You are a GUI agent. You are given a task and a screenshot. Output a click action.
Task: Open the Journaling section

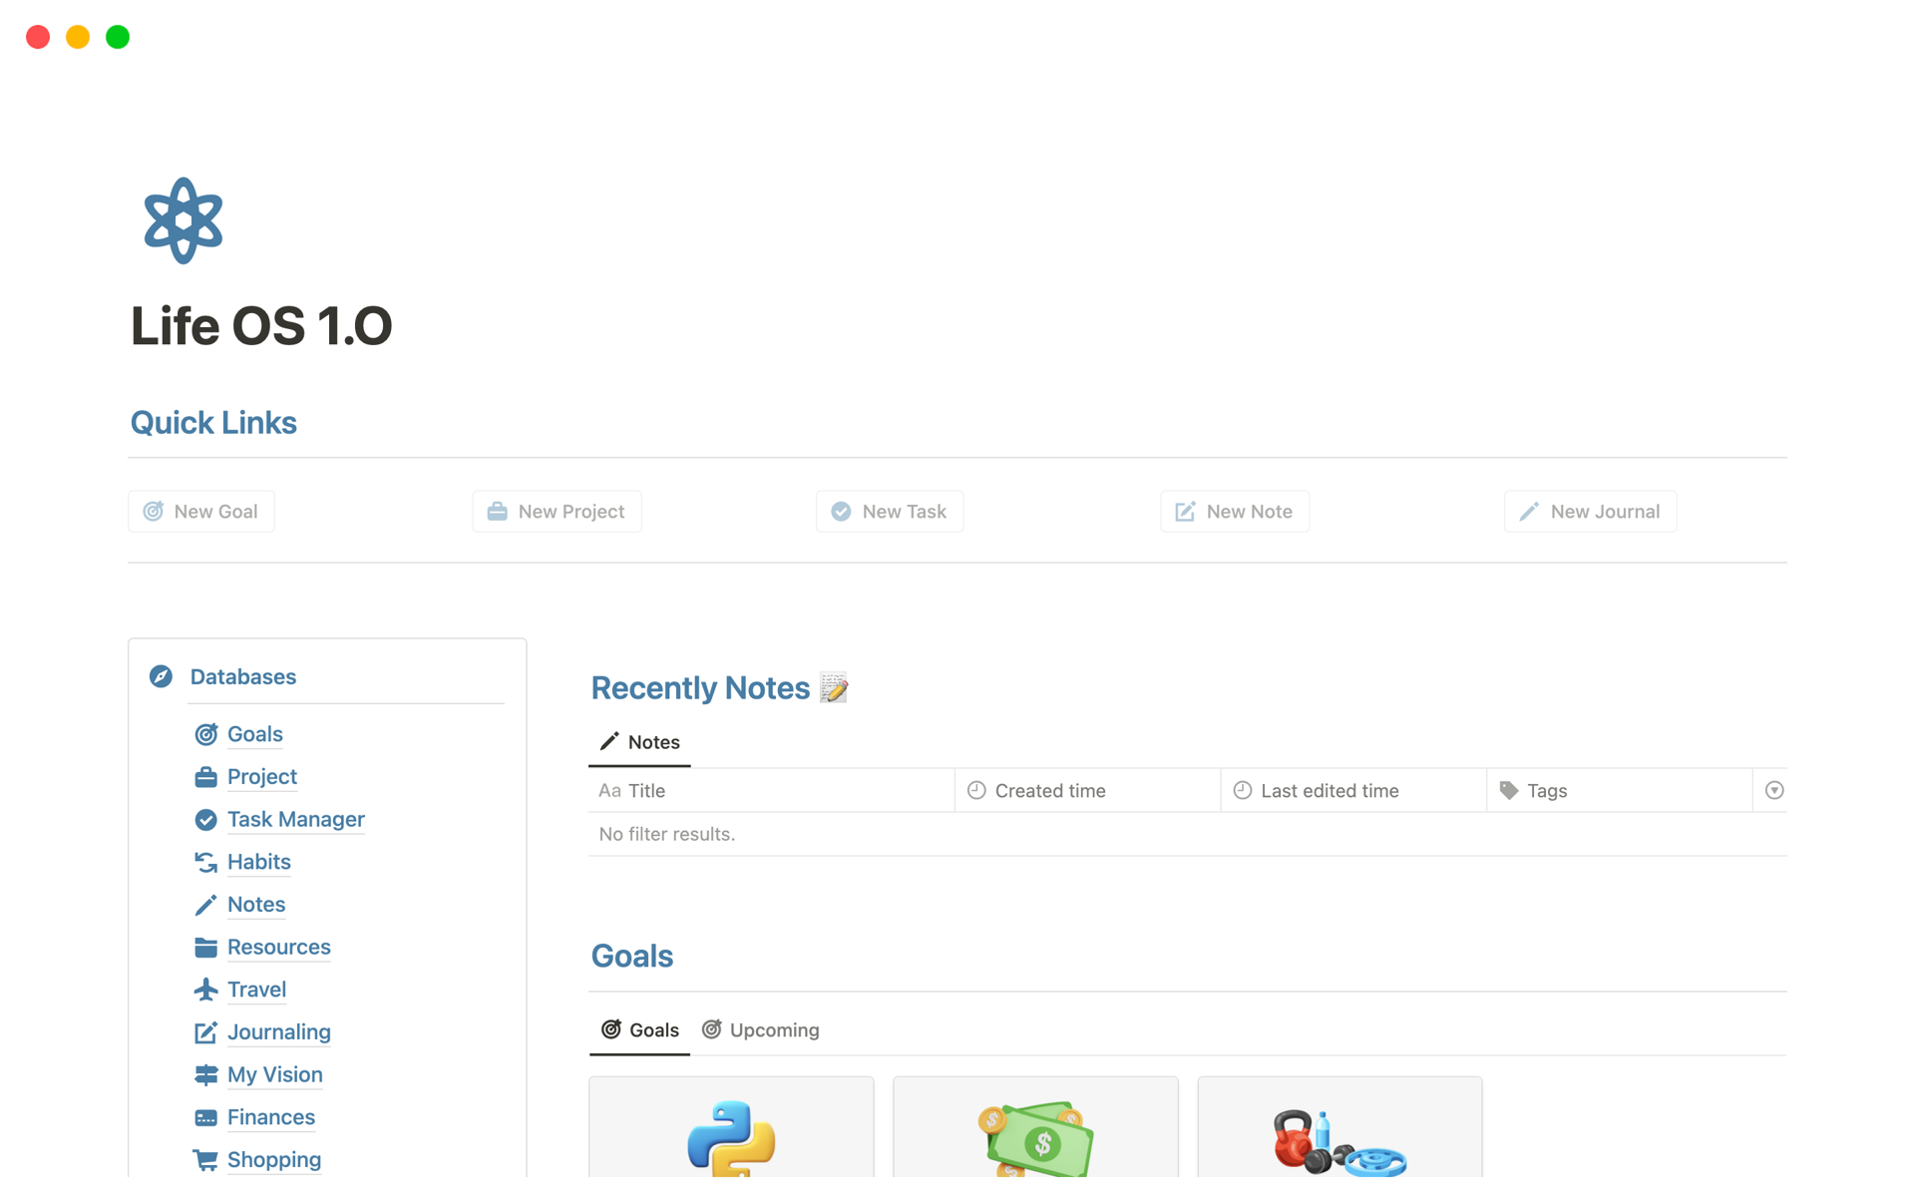coord(277,1031)
